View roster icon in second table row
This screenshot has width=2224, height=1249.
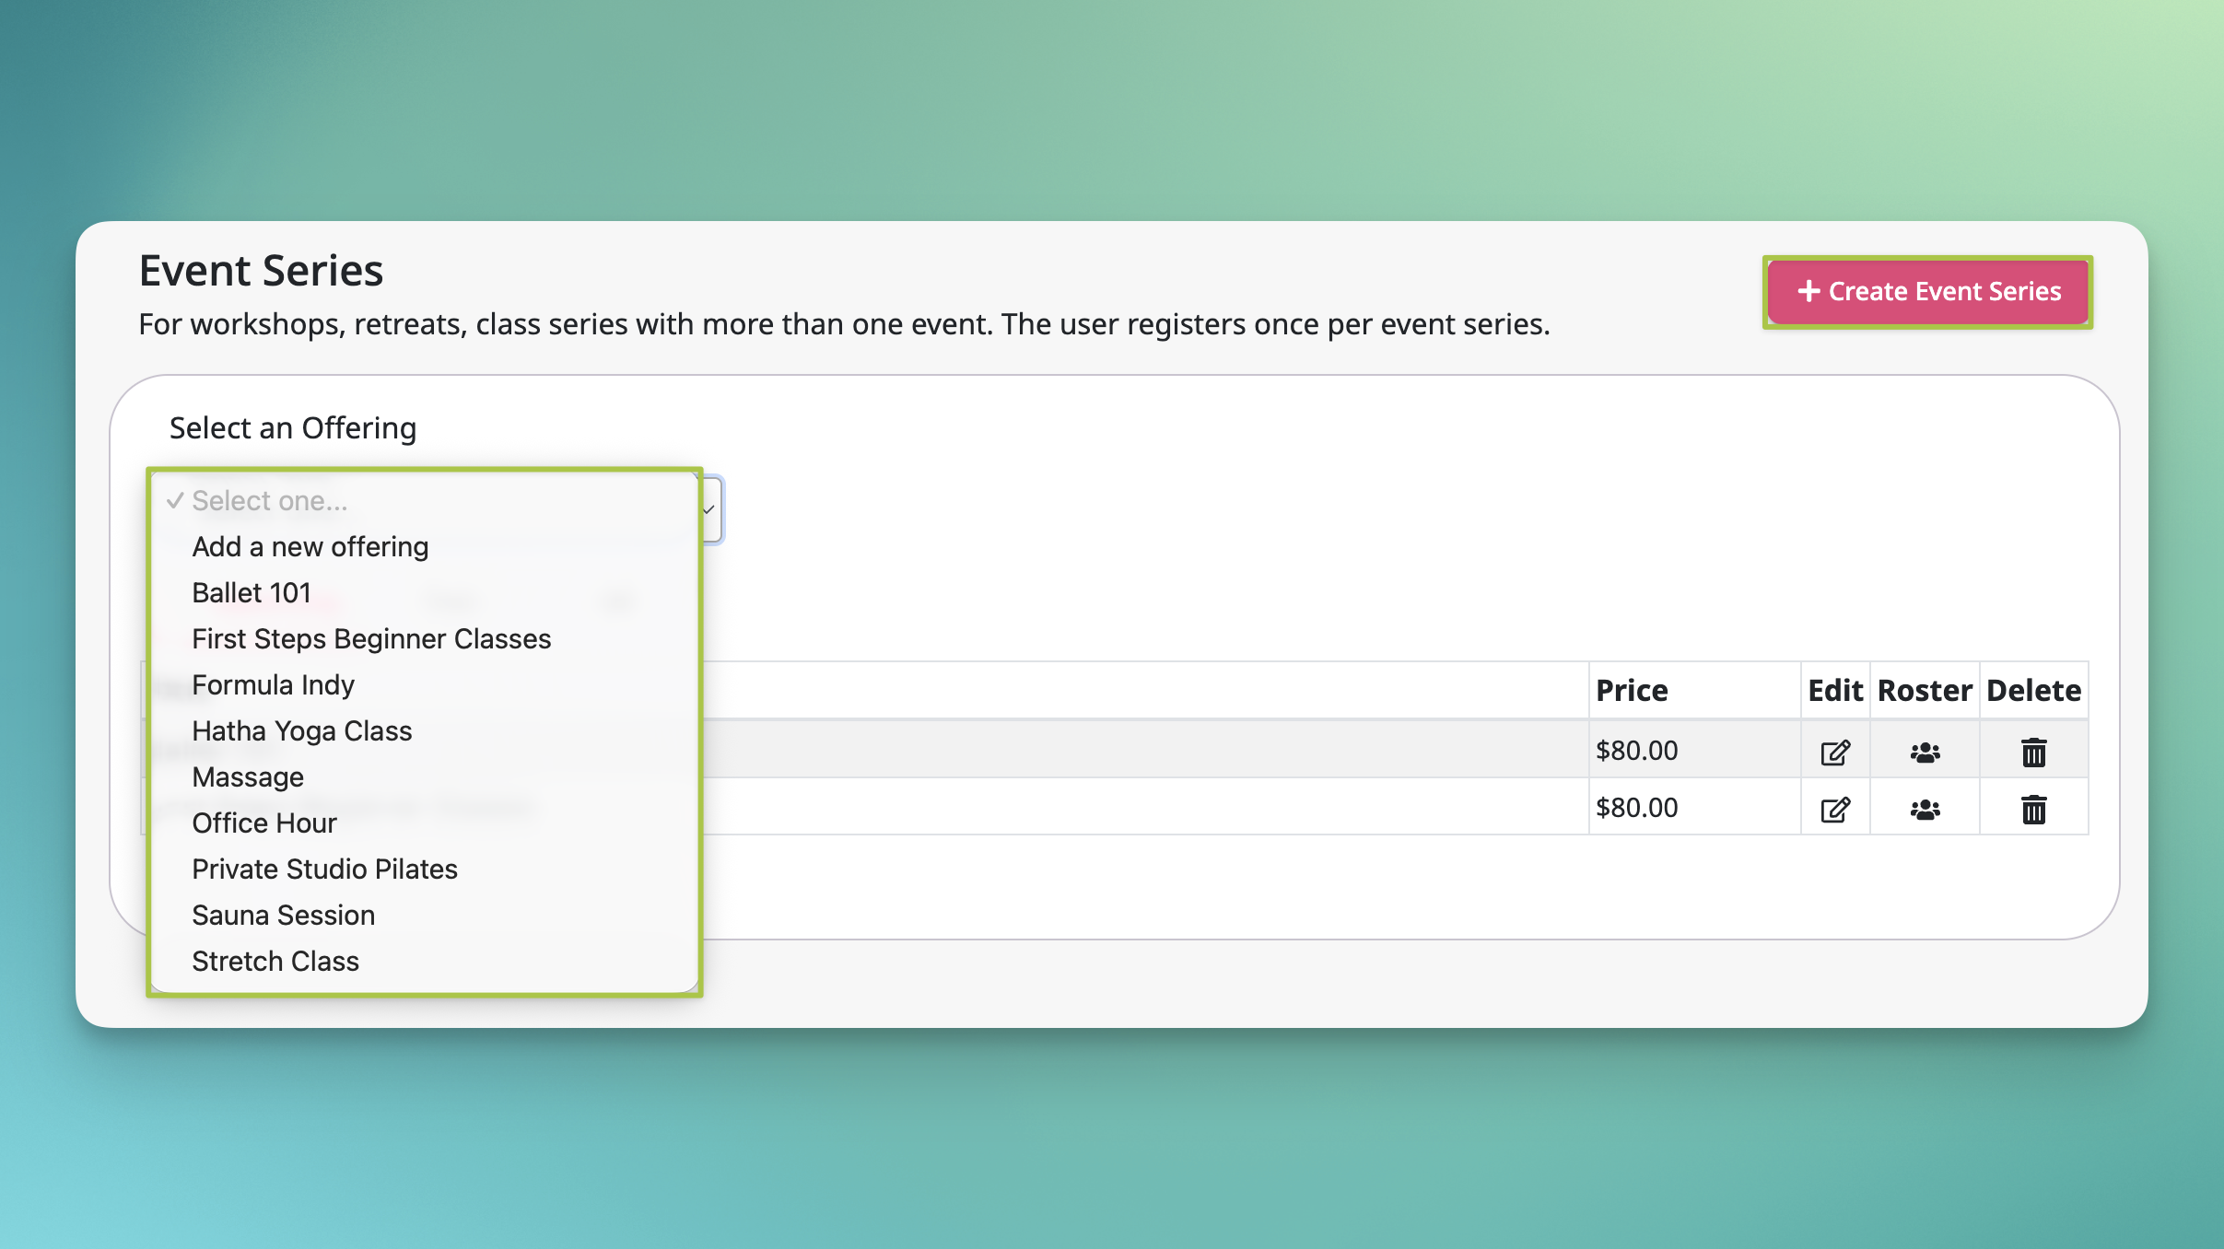1925,810
